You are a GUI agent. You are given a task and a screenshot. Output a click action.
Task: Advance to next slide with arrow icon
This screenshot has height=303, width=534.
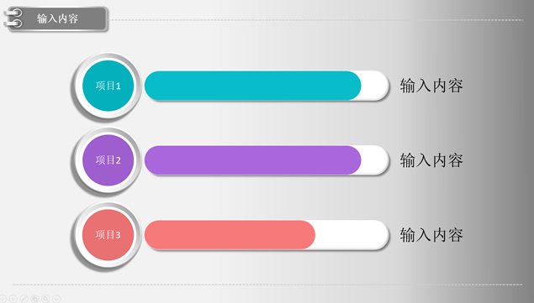point(13,299)
